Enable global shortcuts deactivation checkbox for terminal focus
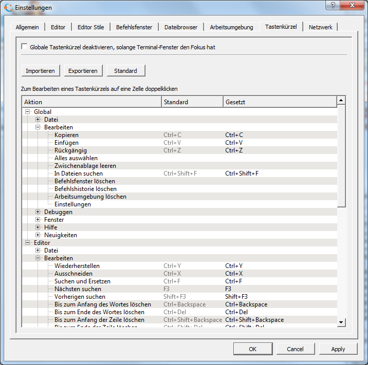 pos(24,47)
